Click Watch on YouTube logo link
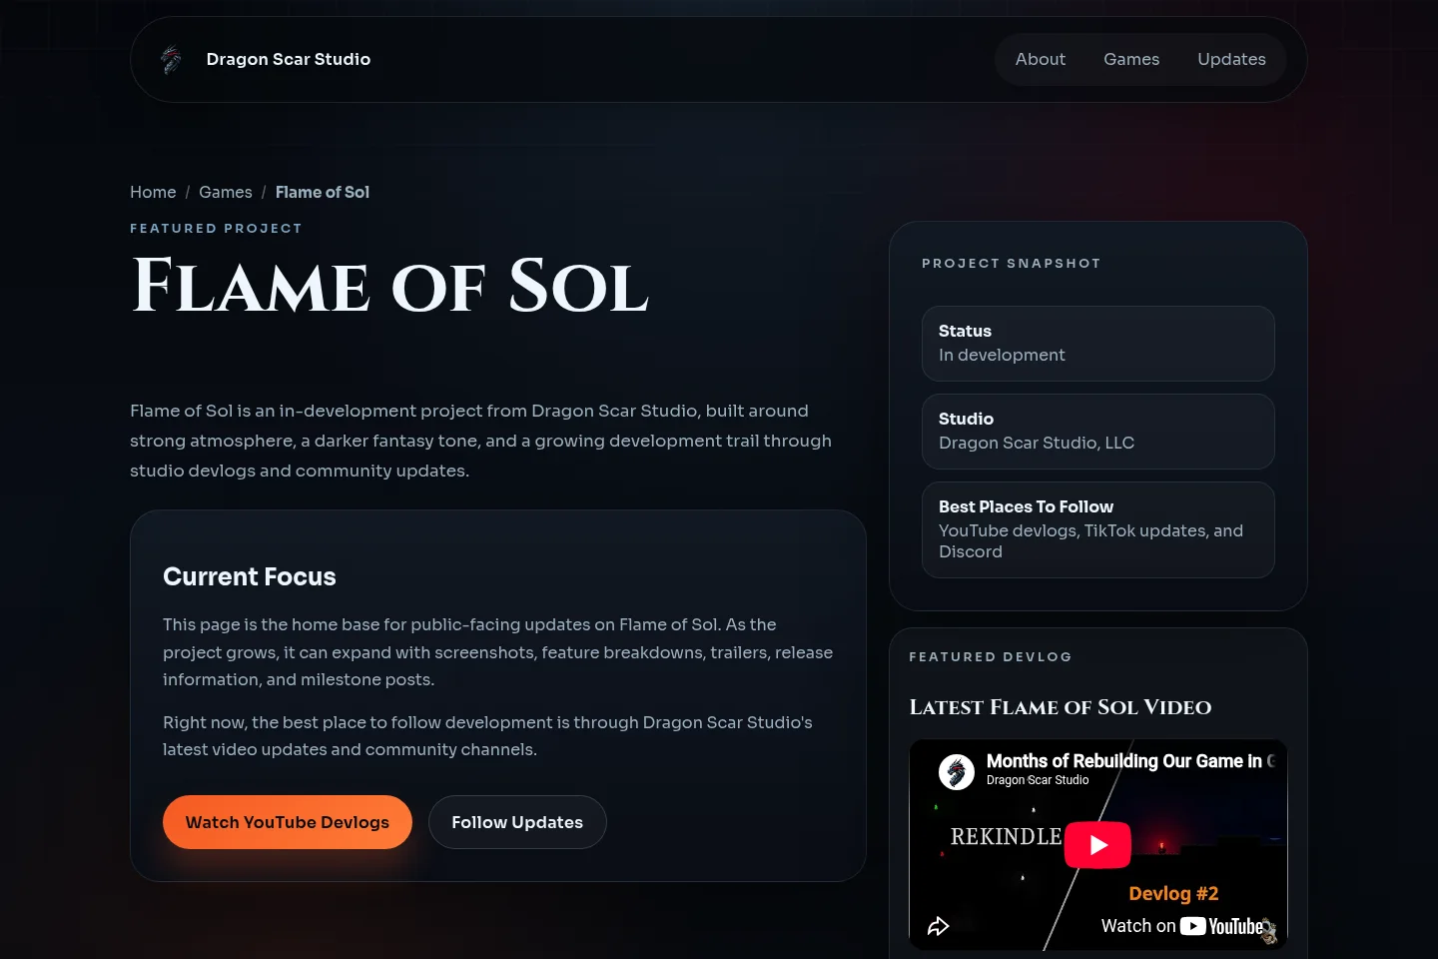This screenshot has width=1438, height=959. click(1182, 926)
